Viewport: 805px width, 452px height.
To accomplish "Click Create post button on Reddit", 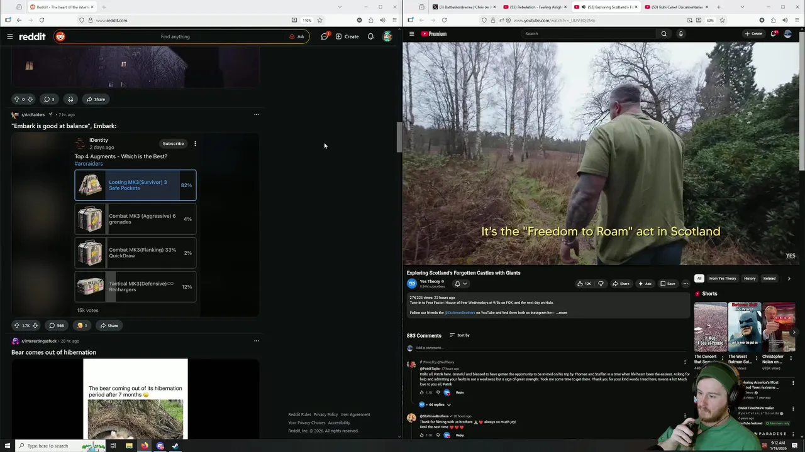I will tap(347, 36).
